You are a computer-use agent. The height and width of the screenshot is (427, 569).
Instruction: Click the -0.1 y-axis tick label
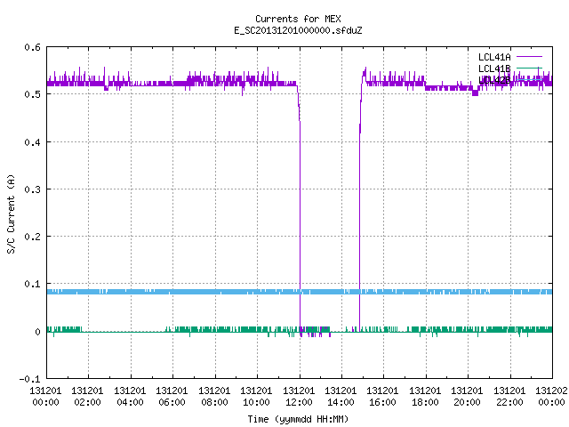[29, 379]
